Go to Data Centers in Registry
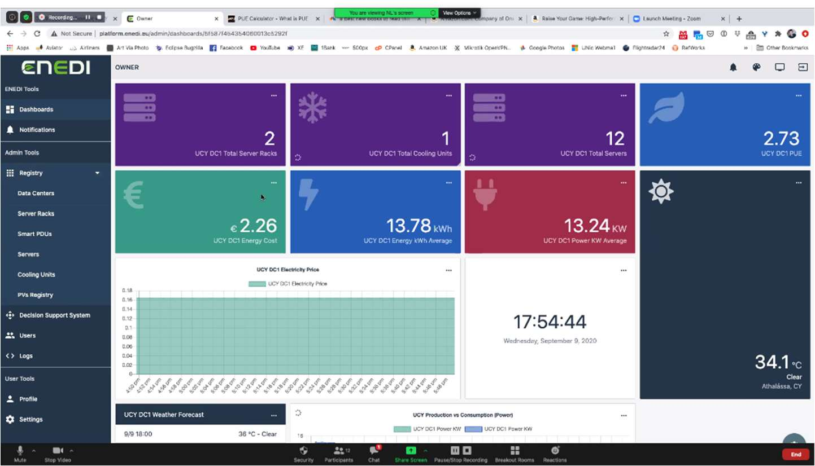 (x=36, y=194)
